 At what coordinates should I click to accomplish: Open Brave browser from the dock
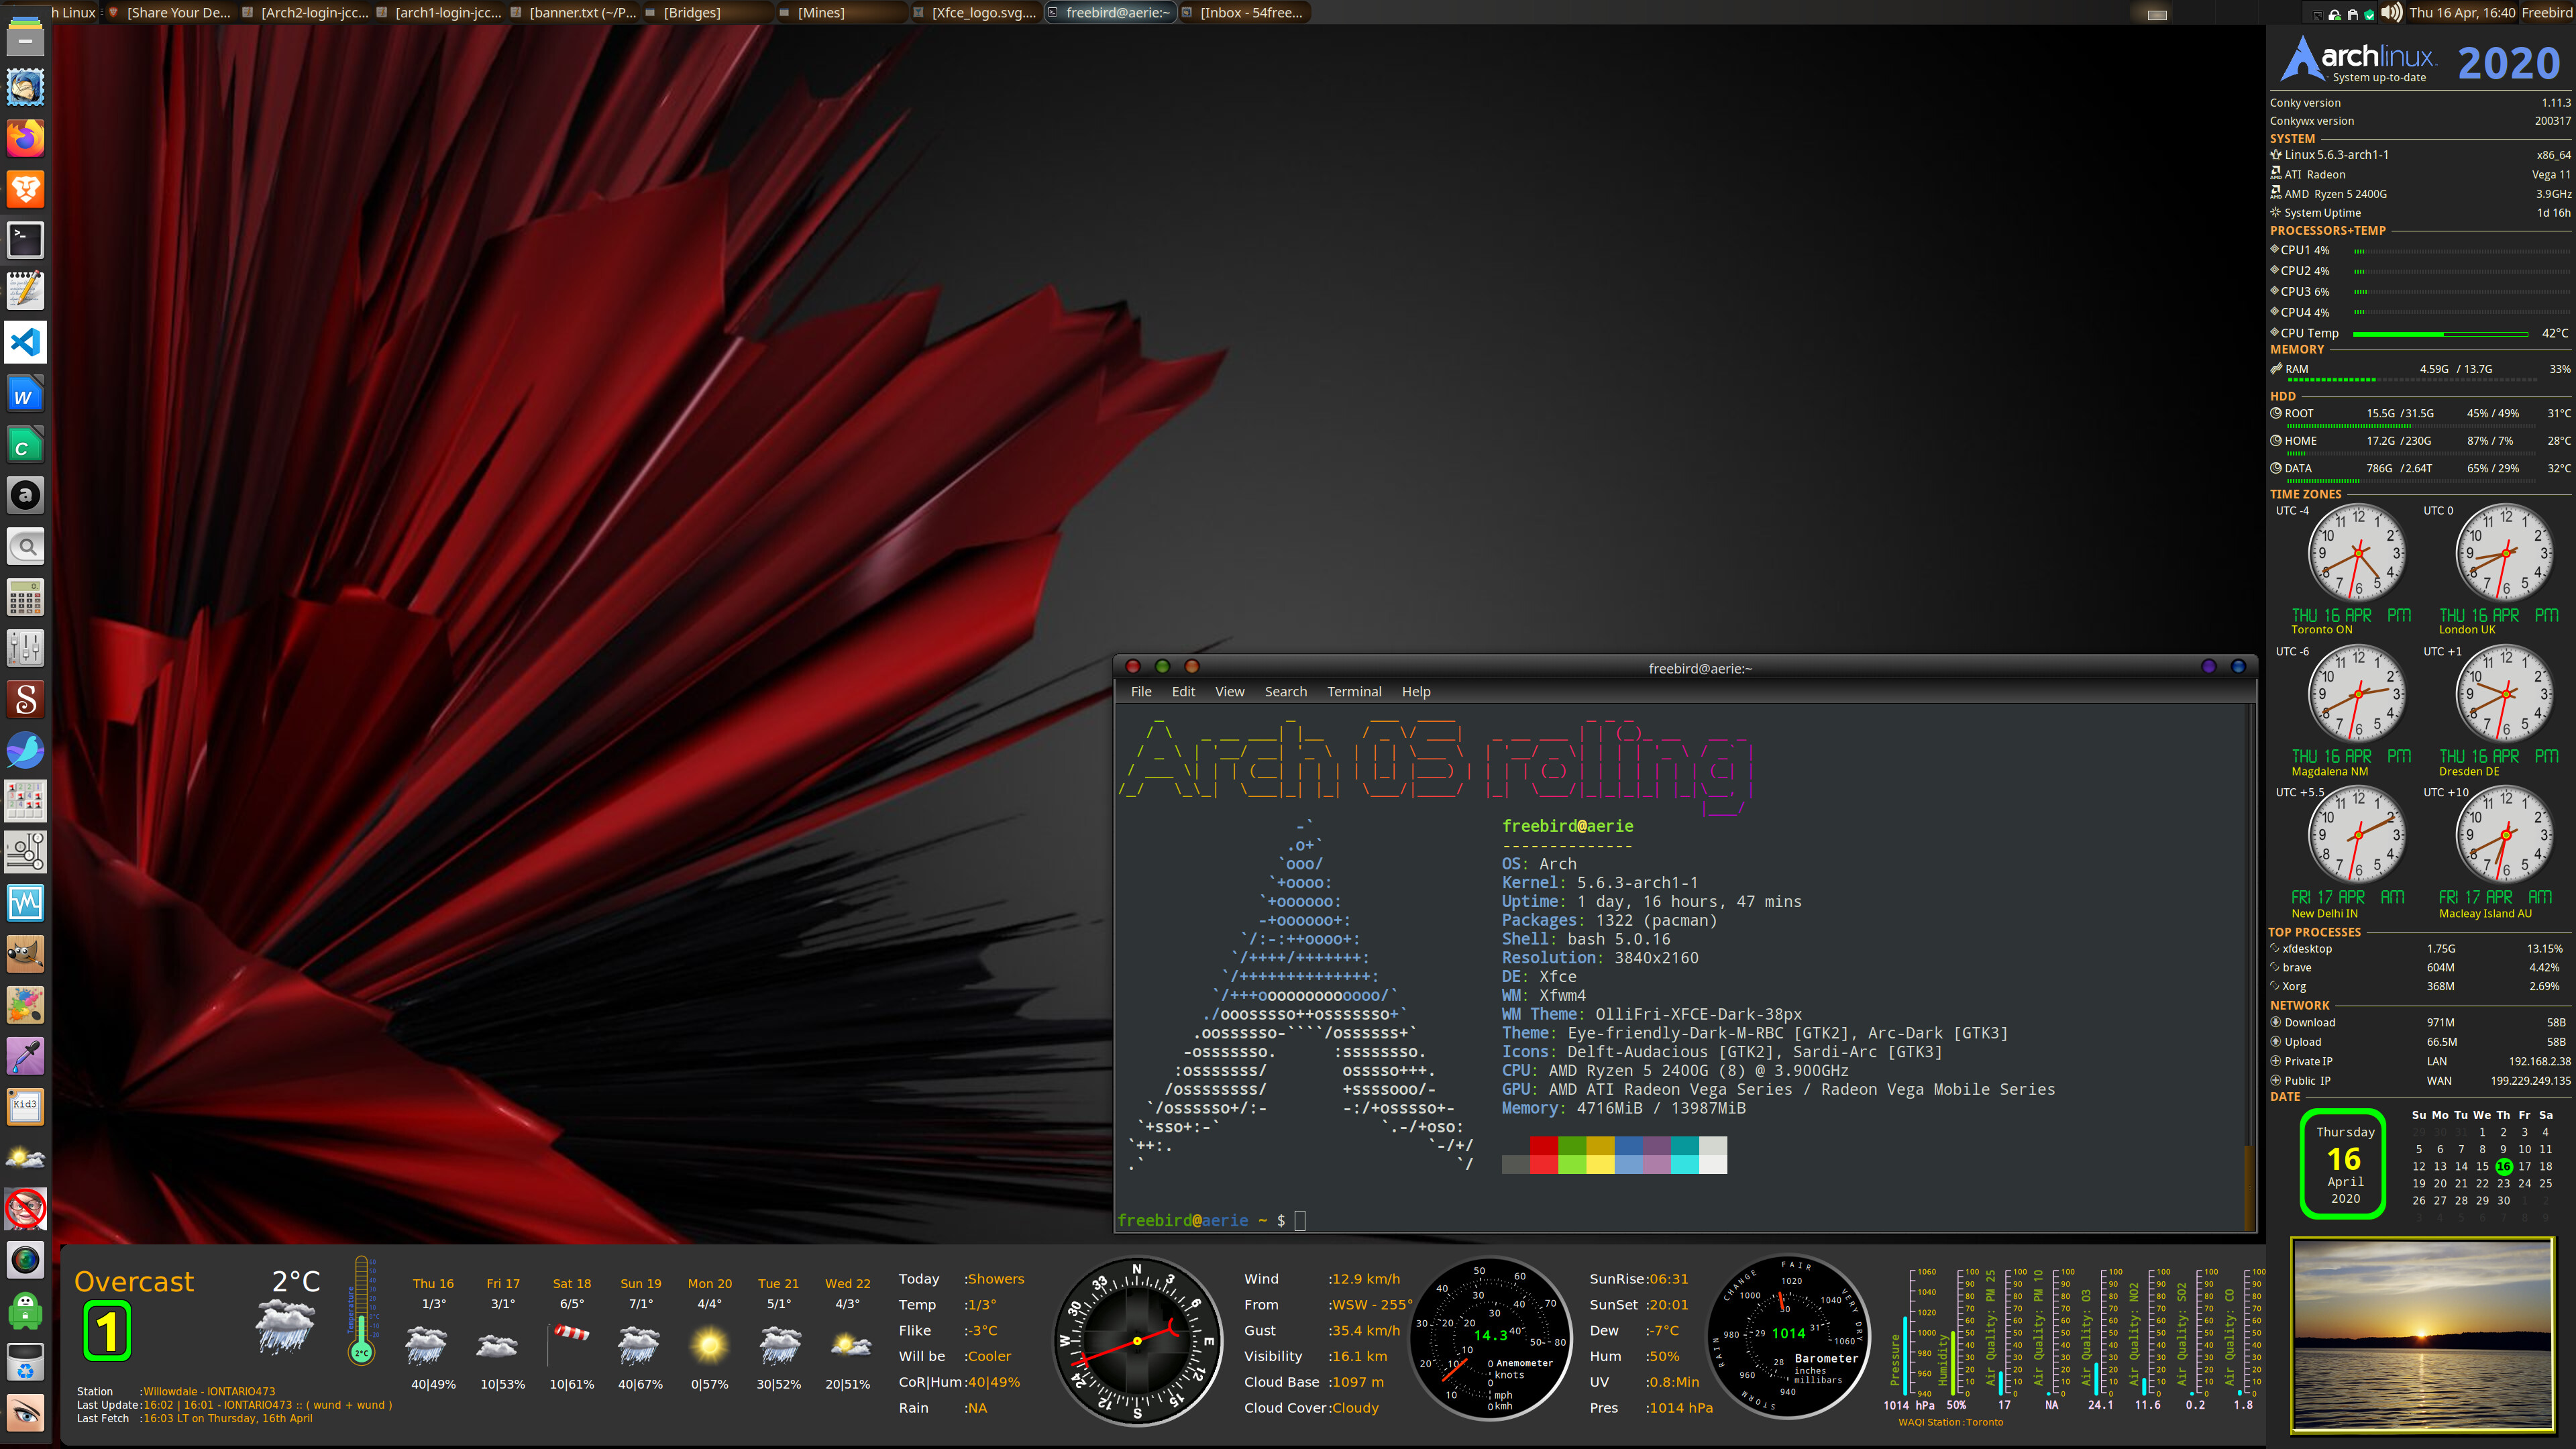(25, 189)
